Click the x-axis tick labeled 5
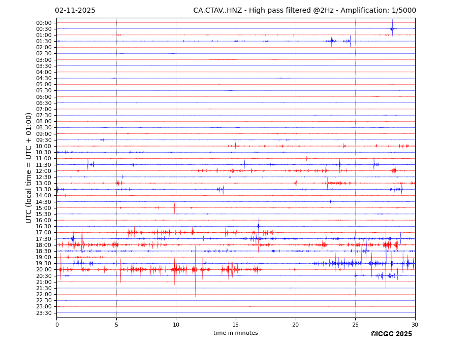 pyautogui.click(x=116, y=325)
